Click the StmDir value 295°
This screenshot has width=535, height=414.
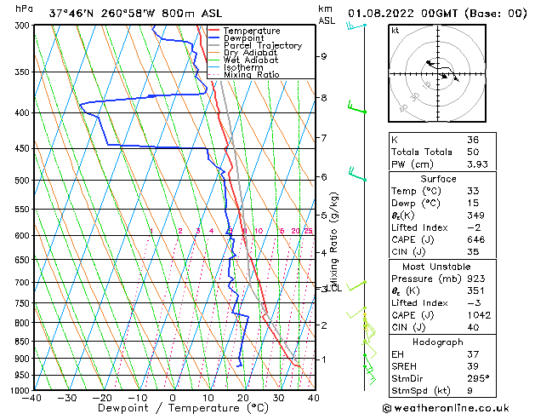(x=478, y=378)
